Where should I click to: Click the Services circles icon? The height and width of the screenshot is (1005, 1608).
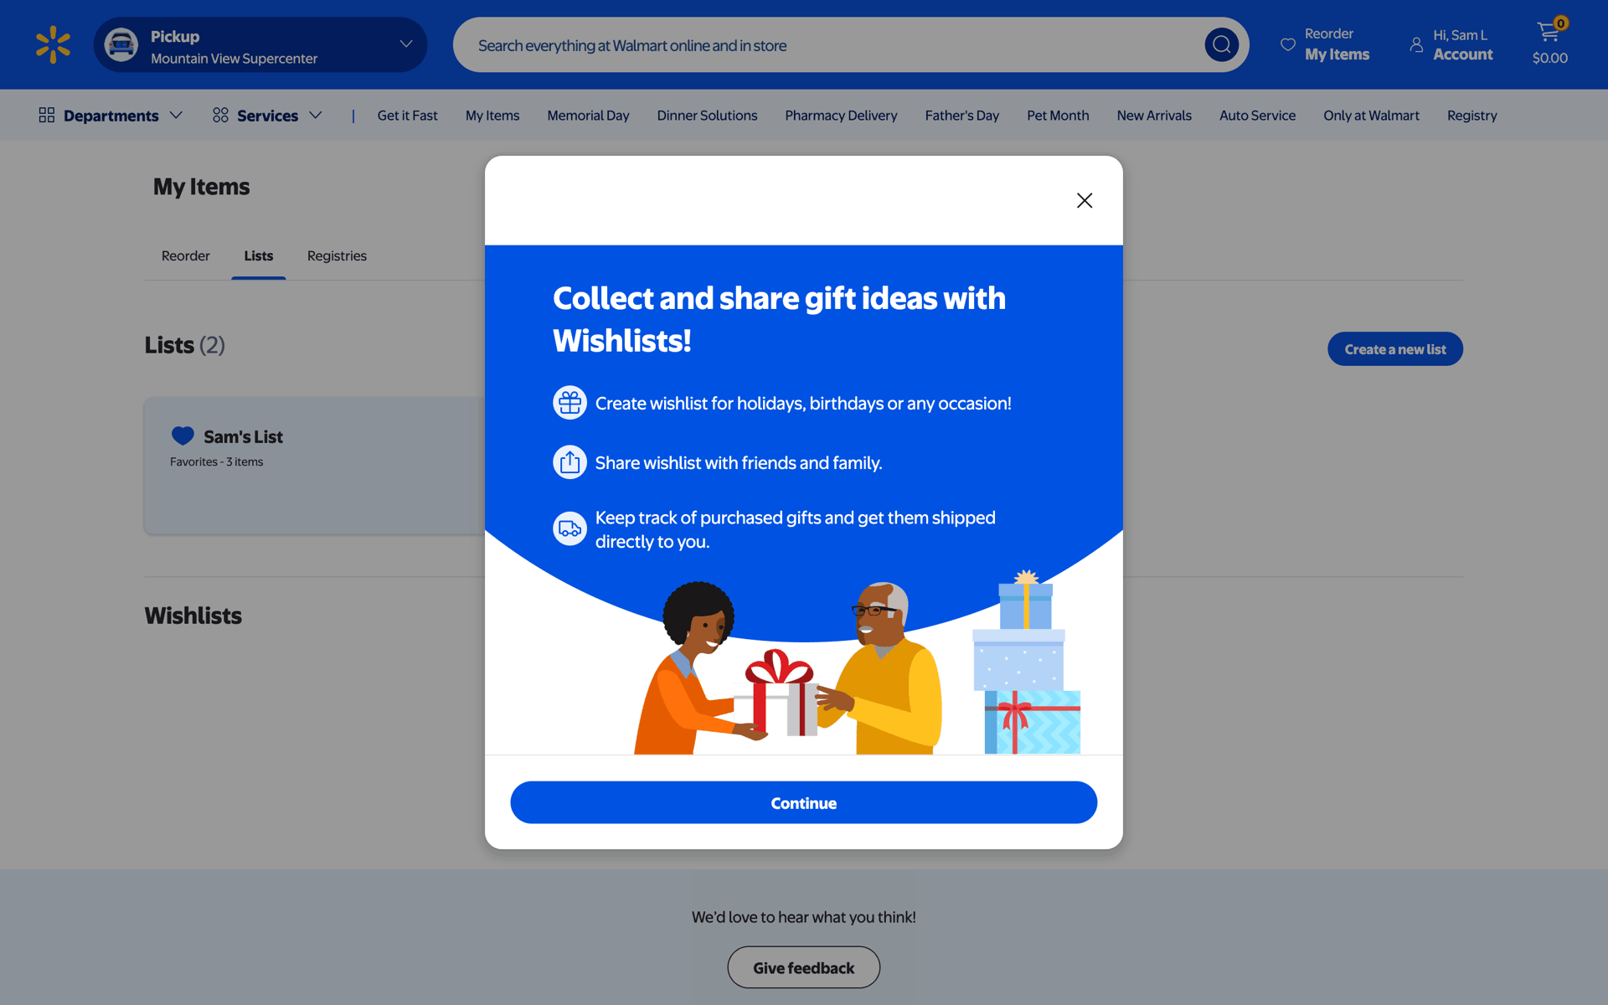220,115
